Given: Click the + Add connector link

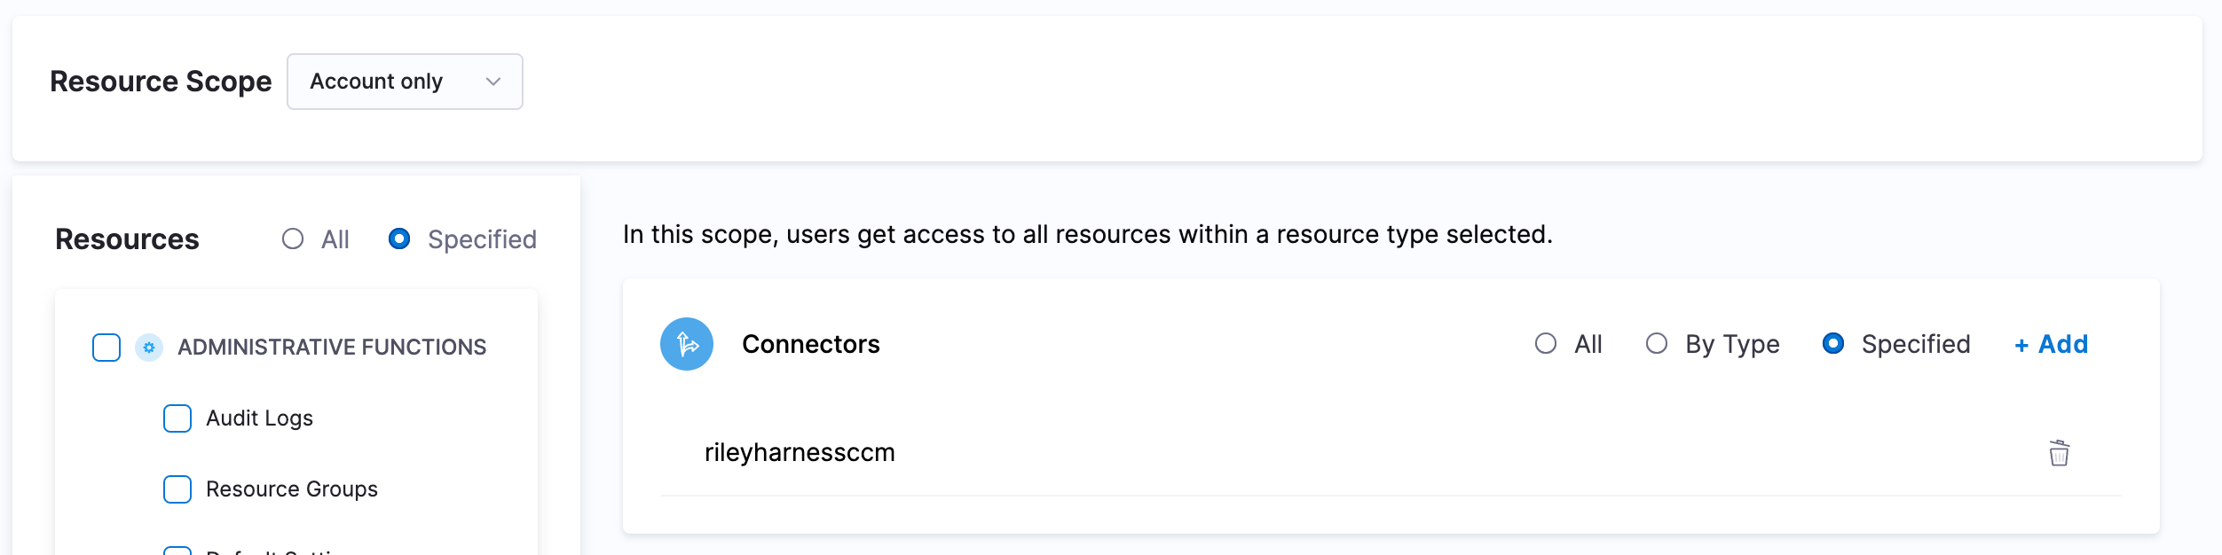Looking at the screenshot, I should point(2051,344).
